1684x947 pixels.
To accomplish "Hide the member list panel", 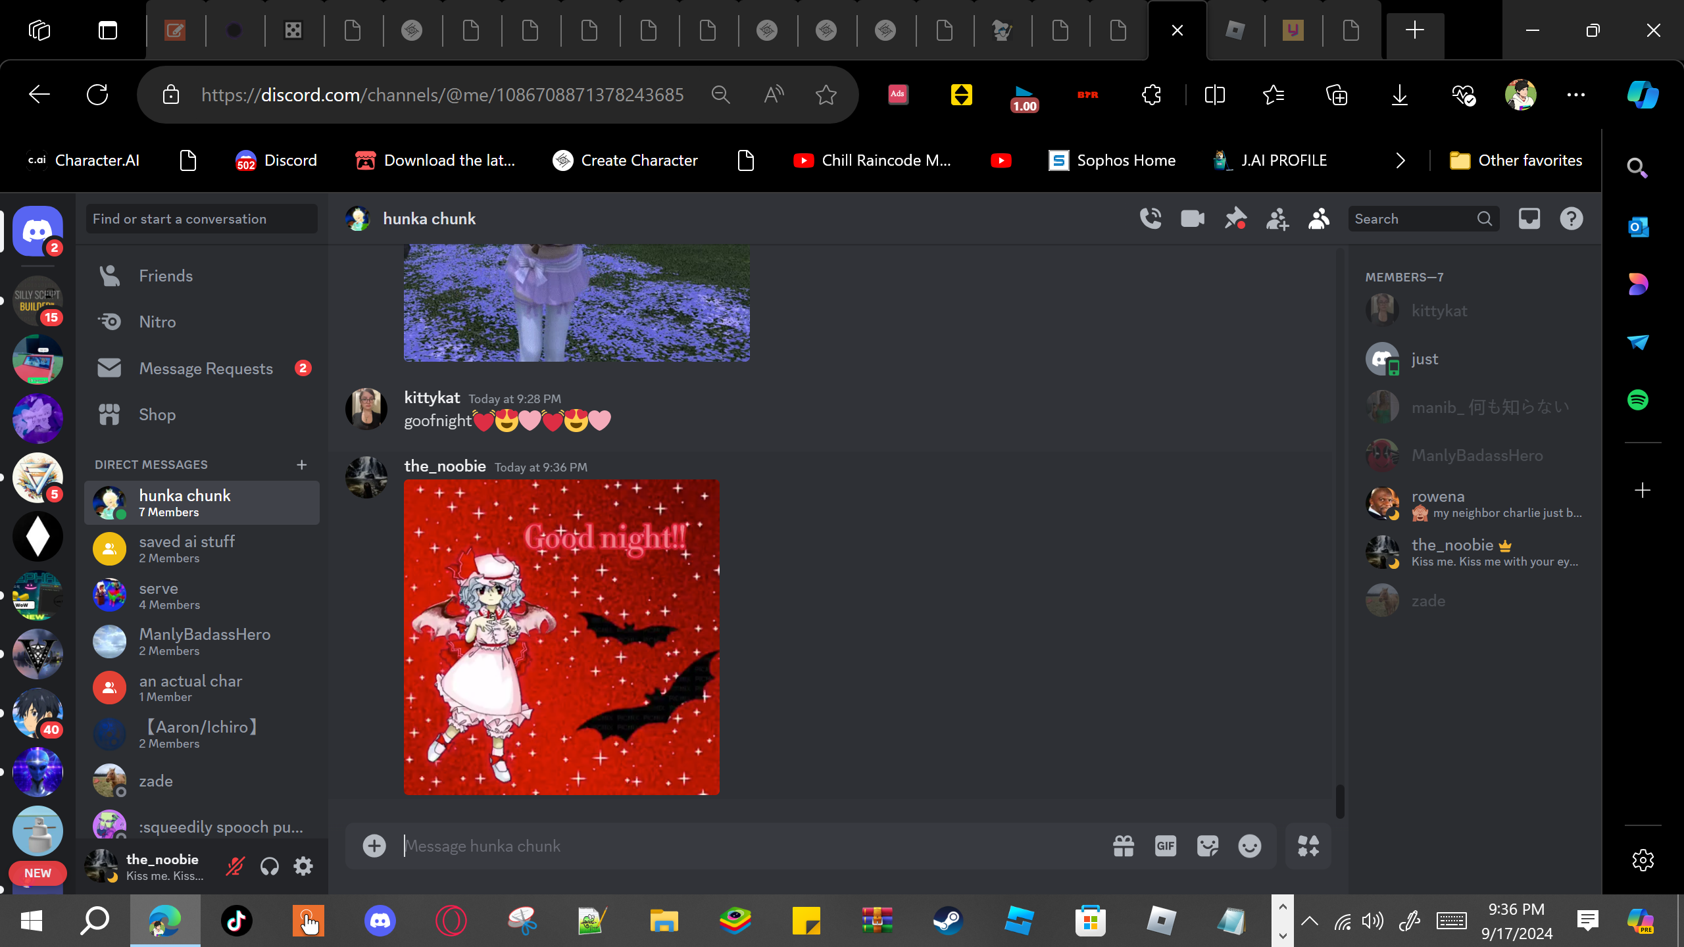I will point(1319,219).
